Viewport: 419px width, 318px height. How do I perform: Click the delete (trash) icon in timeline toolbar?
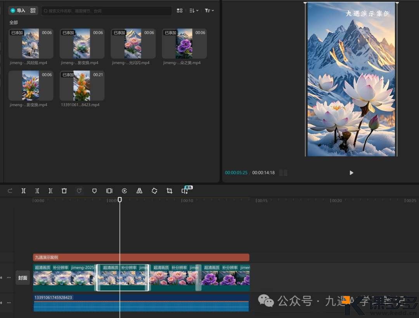coord(64,191)
